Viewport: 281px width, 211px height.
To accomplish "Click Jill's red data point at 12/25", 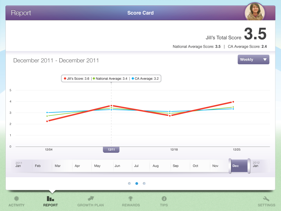I will click(233, 102).
